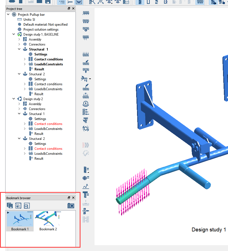Select the Design study 2 row
228x251 pixels.
(33, 99)
